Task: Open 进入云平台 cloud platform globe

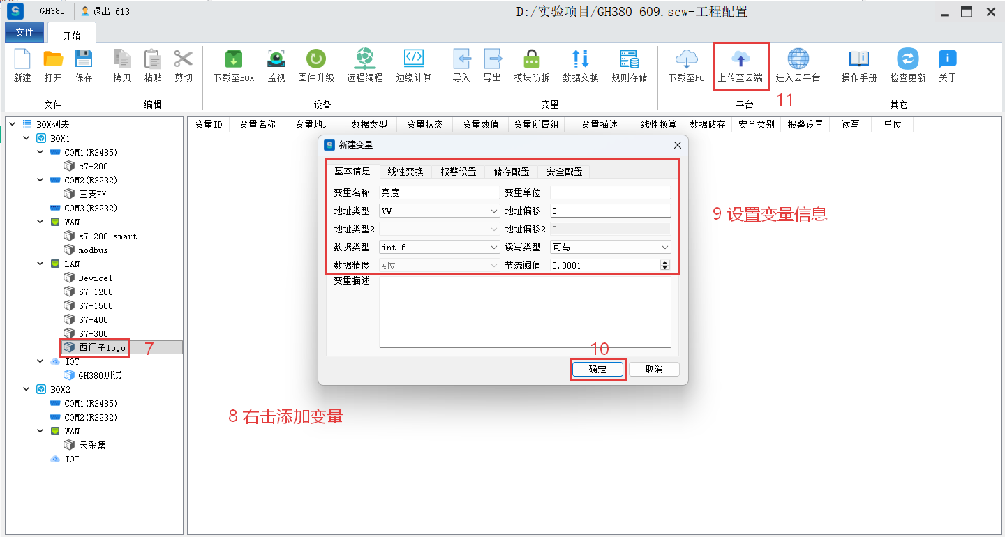Action: pos(798,59)
